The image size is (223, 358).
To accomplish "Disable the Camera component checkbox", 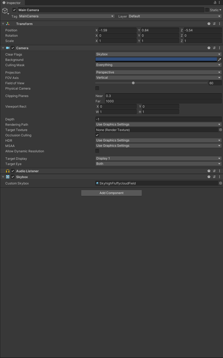I will pos(13,48).
